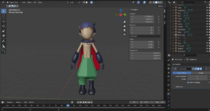
Task: Select the Measure tool
Action: tap(4, 46)
